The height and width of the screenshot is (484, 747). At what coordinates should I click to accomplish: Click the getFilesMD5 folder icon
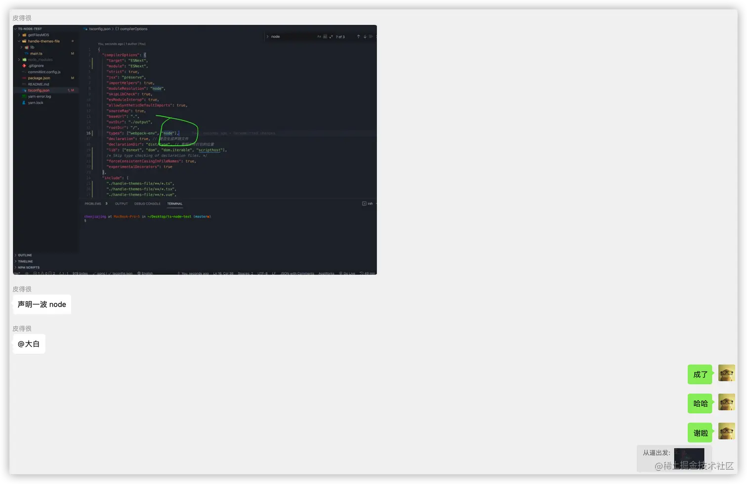pos(24,35)
